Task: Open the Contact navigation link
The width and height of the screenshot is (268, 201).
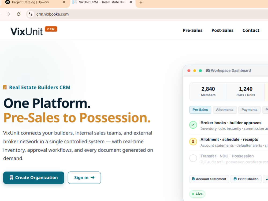Action: click(251, 31)
